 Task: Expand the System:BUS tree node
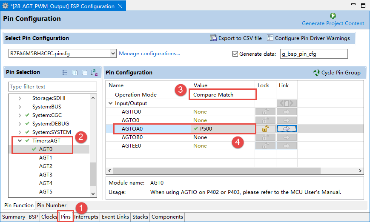point(20,107)
